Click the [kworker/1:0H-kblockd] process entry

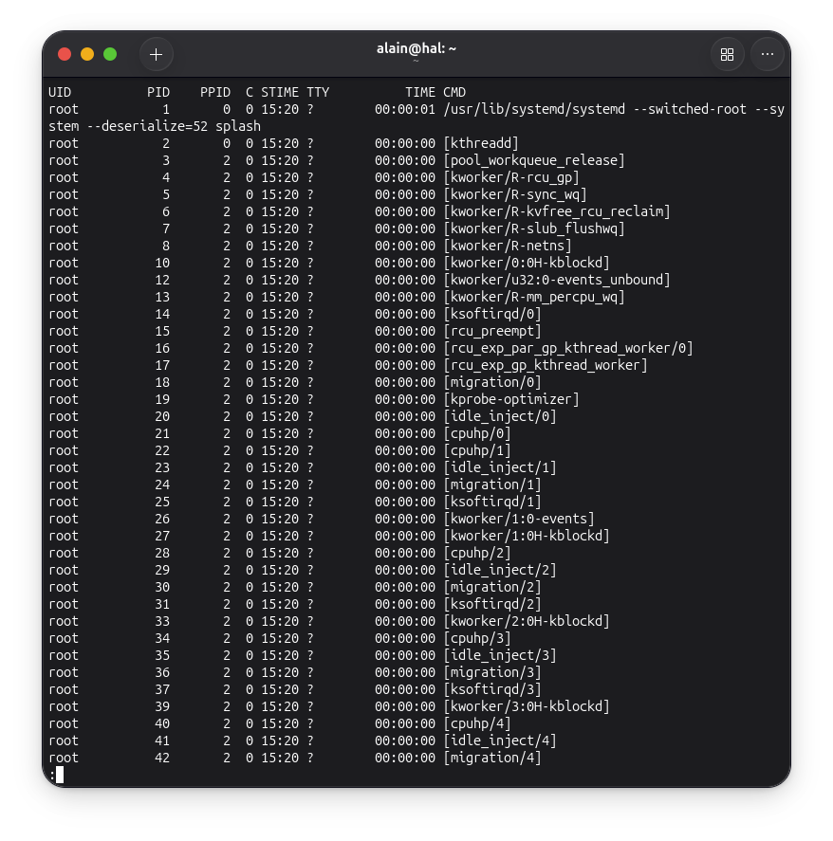coord(527,537)
